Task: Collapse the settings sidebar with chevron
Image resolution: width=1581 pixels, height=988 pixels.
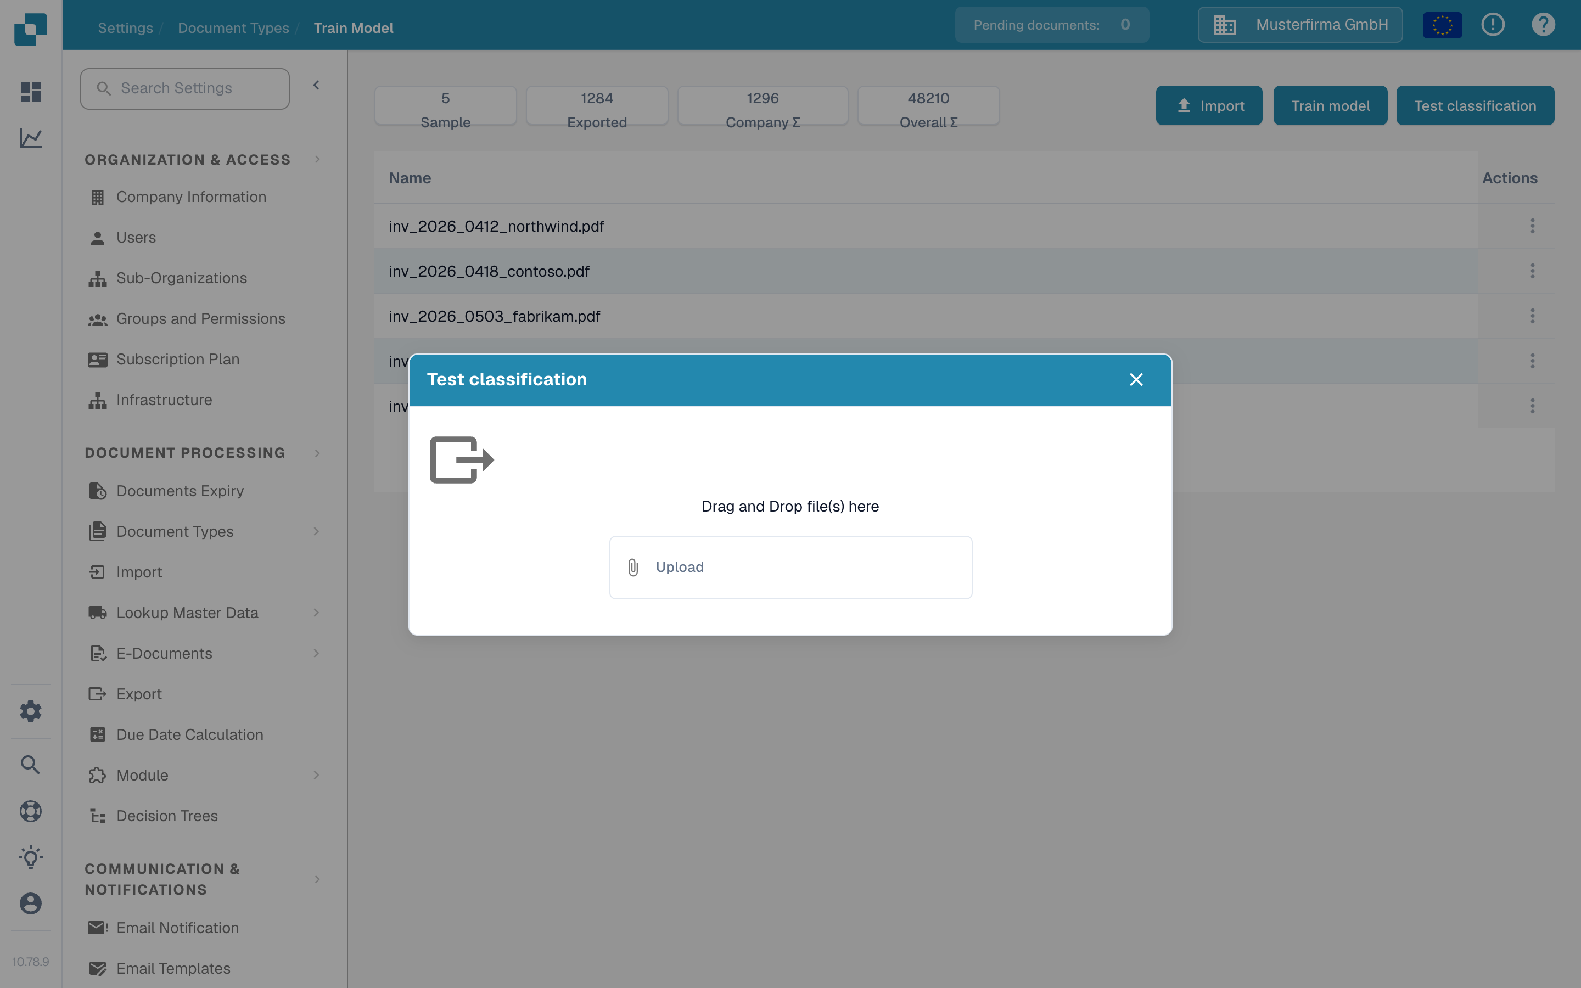Action: (x=316, y=85)
